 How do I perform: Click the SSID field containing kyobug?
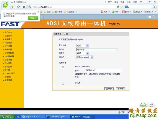[x=97, y=50]
